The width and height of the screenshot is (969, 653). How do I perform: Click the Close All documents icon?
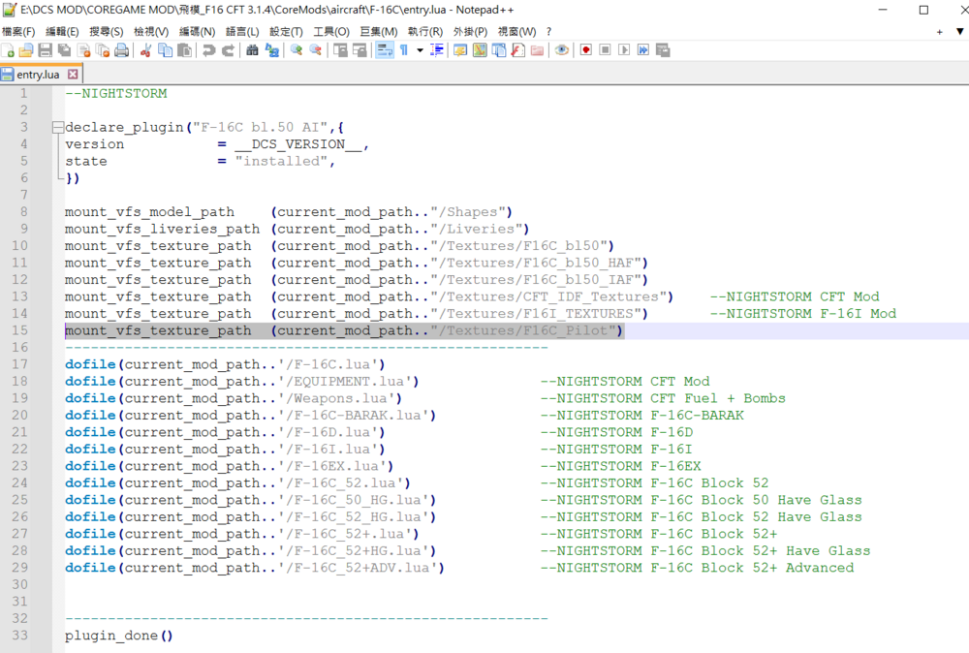(103, 50)
